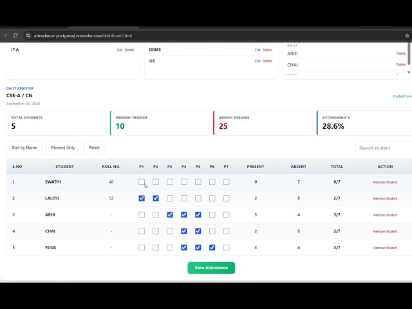Viewport: 412px width, 309px height.
Task: Edit the OS subject
Action: pyautogui.click(x=257, y=61)
